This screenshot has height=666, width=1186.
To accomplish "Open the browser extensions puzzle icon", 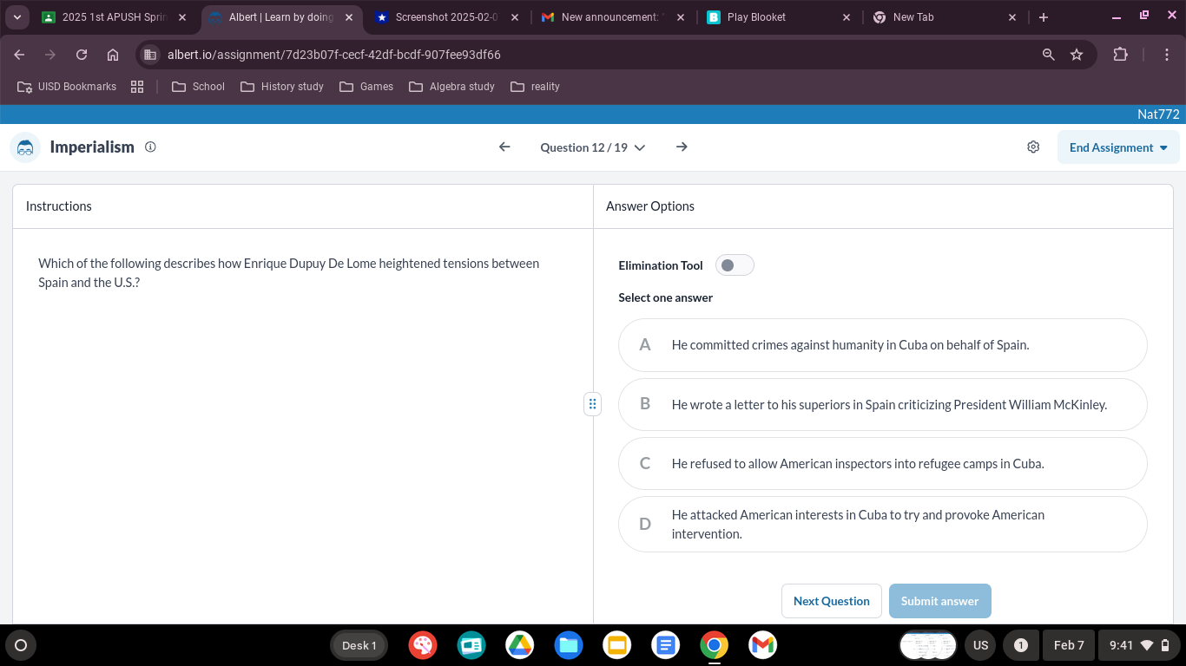I will click(x=1121, y=55).
